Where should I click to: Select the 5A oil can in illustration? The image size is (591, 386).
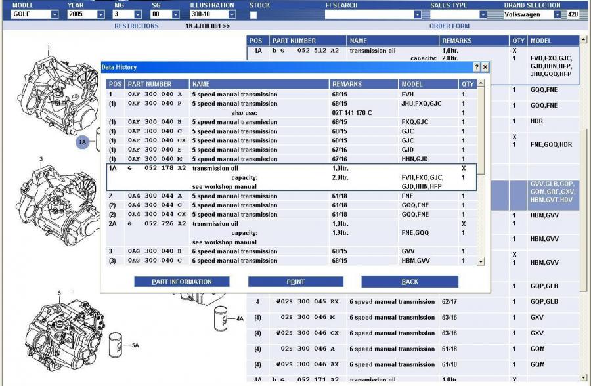tap(117, 342)
